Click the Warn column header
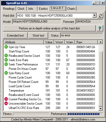The width and height of the screenshot is (106, 122). click(70, 42)
